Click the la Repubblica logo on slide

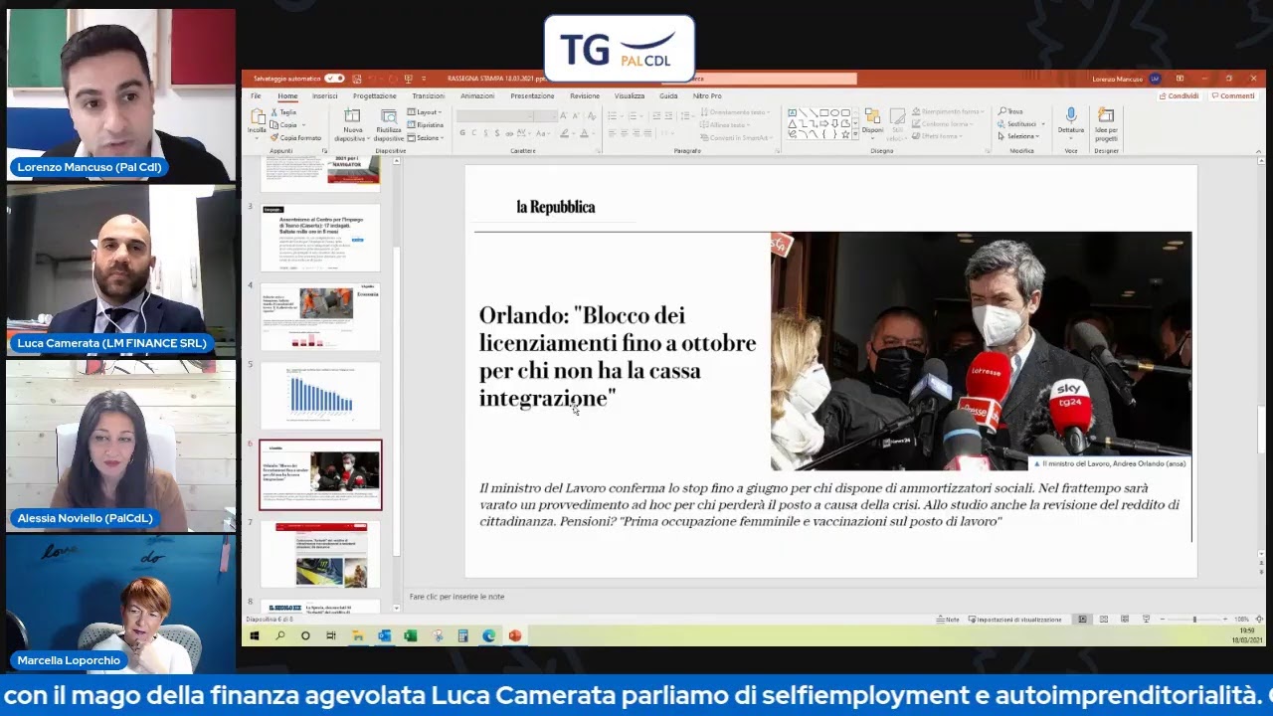pyautogui.click(x=555, y=207)
